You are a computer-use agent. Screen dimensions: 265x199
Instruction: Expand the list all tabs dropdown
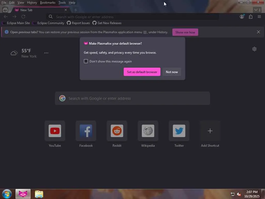pyautogui.click(x=257, y=10)
